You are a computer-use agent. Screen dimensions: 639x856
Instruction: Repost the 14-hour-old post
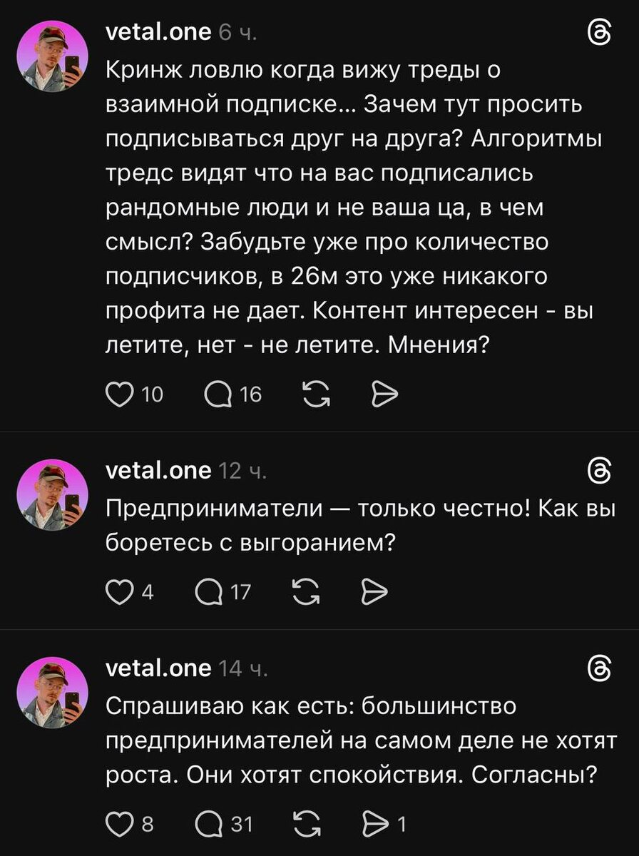coord(305,825)
